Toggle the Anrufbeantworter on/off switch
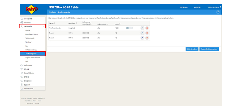242x110 pixels. (x=129, y=28)
